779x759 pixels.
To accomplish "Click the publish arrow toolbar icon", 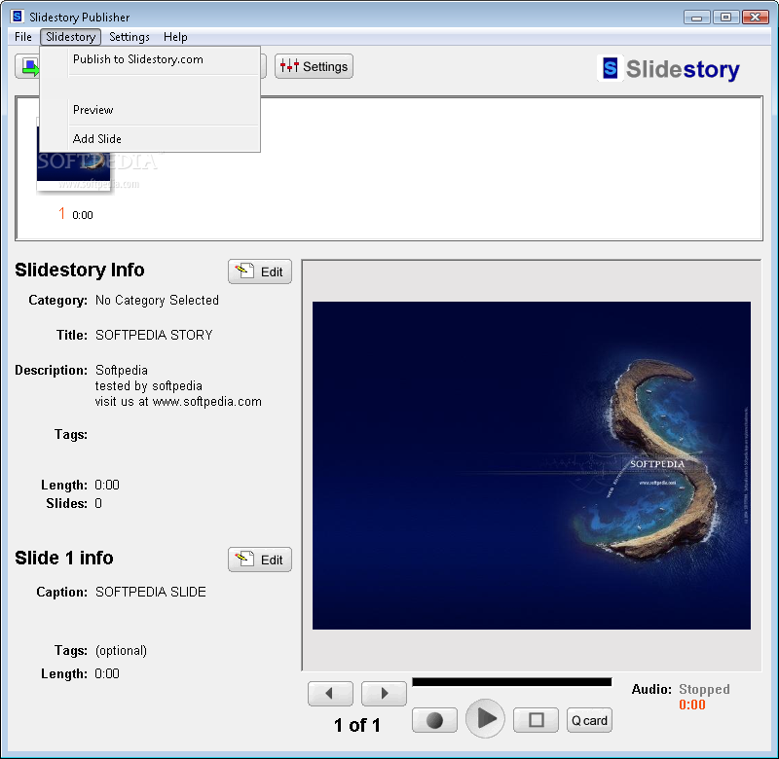I will (28, 66).
